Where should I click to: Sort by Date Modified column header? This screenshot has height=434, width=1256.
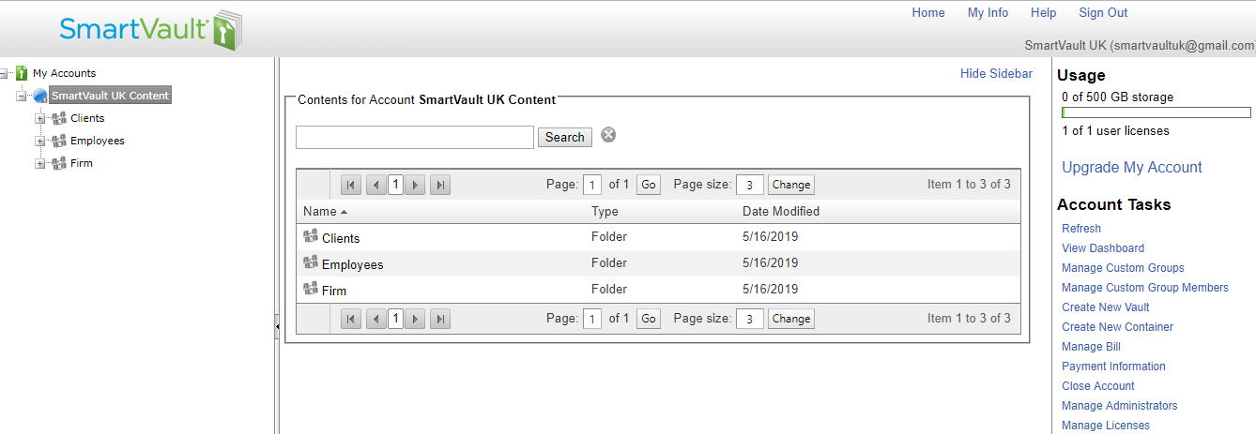coord(781,212)
